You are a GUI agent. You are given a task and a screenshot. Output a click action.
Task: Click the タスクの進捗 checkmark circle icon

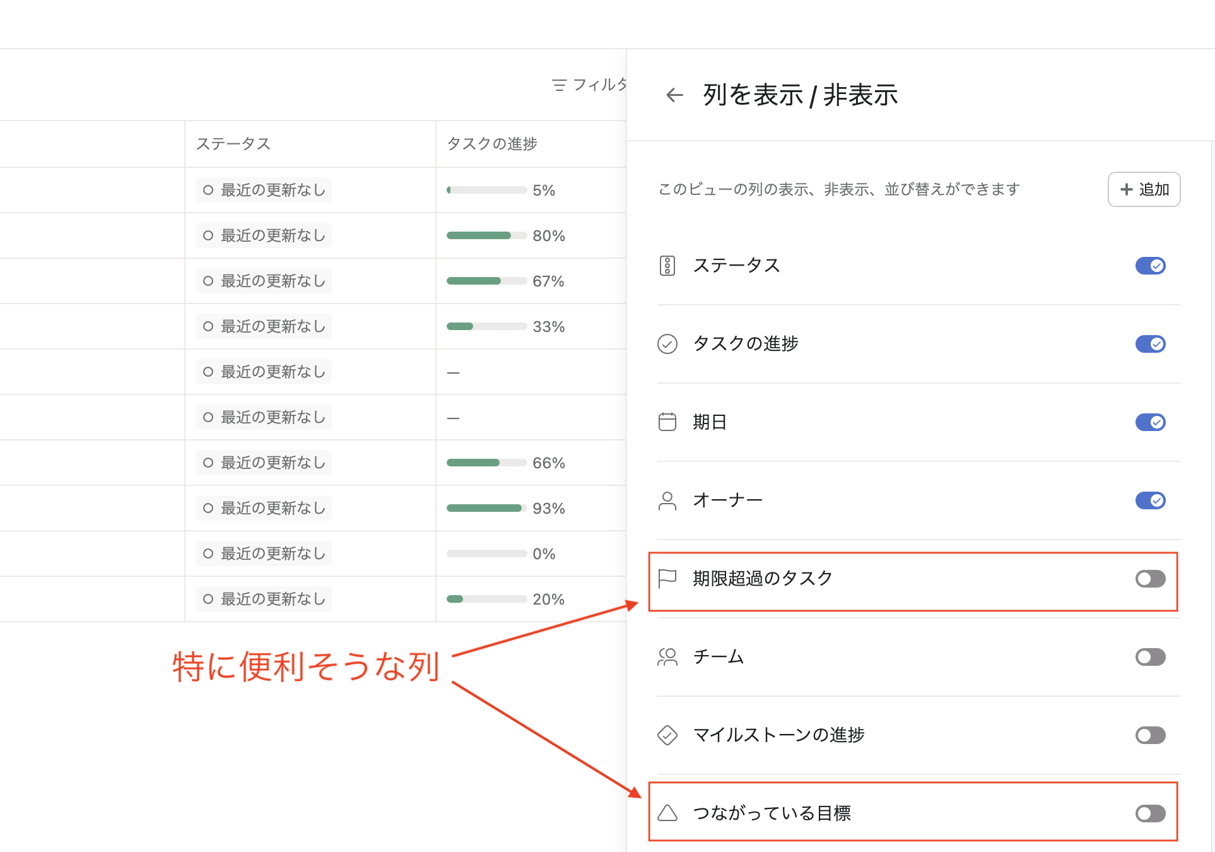[667, 344]
